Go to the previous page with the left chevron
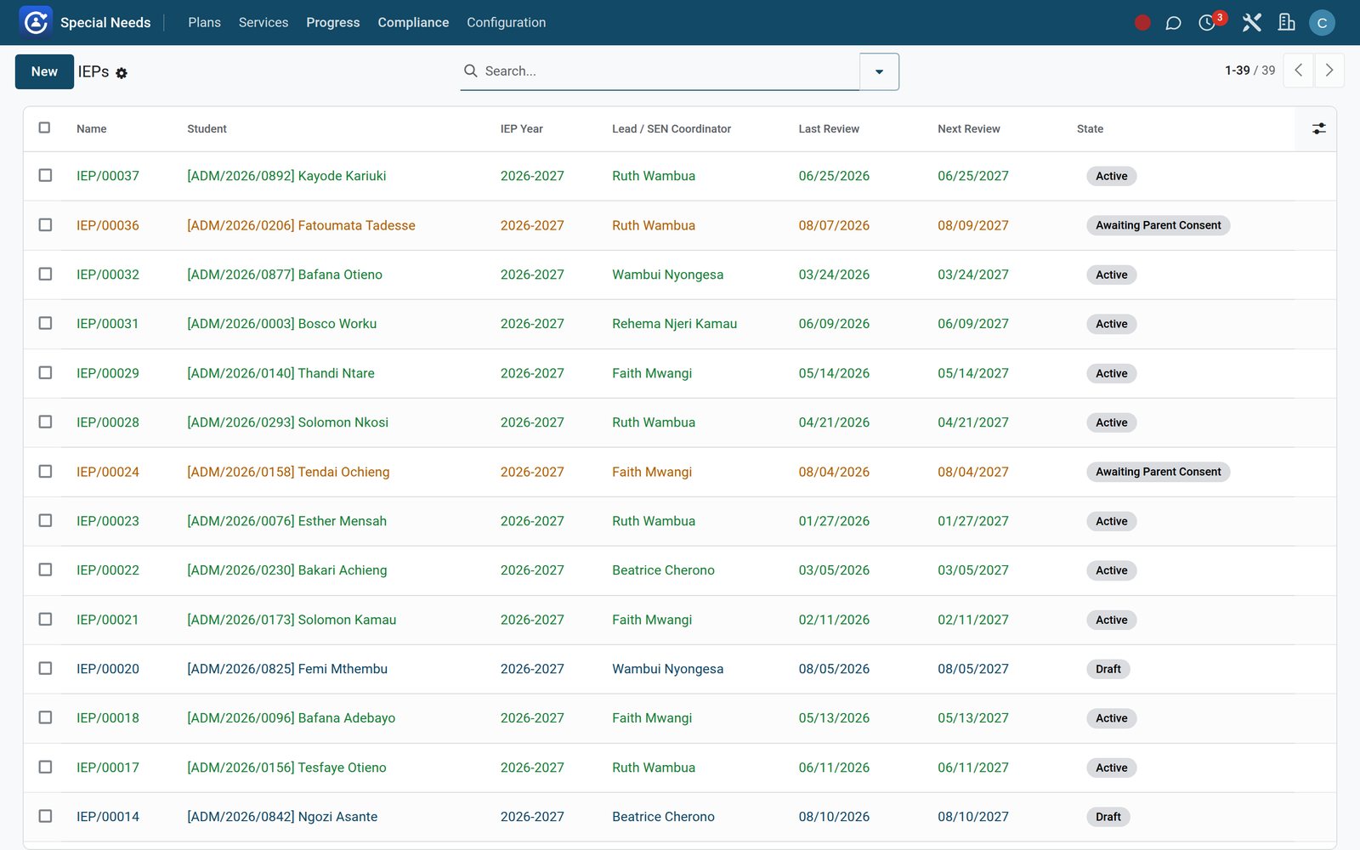Image resolution: width=1360 pixels, height=850 pixels. pos(1298,71)
